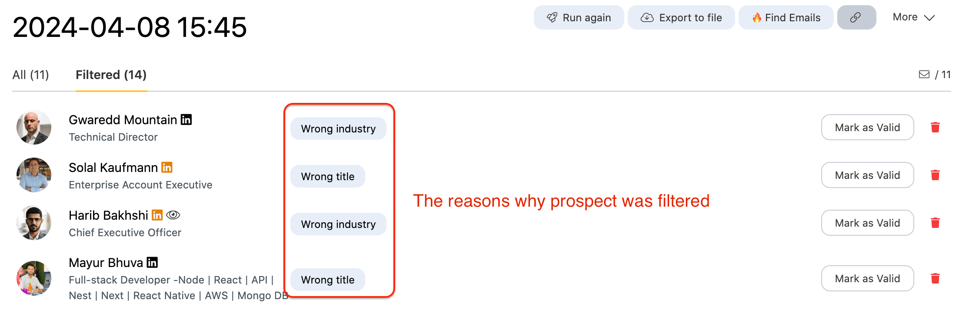Open Gwaredd Mountain's LinkedIn profile icon
Viewport: 959px width, 310px height.
point(186,119)
